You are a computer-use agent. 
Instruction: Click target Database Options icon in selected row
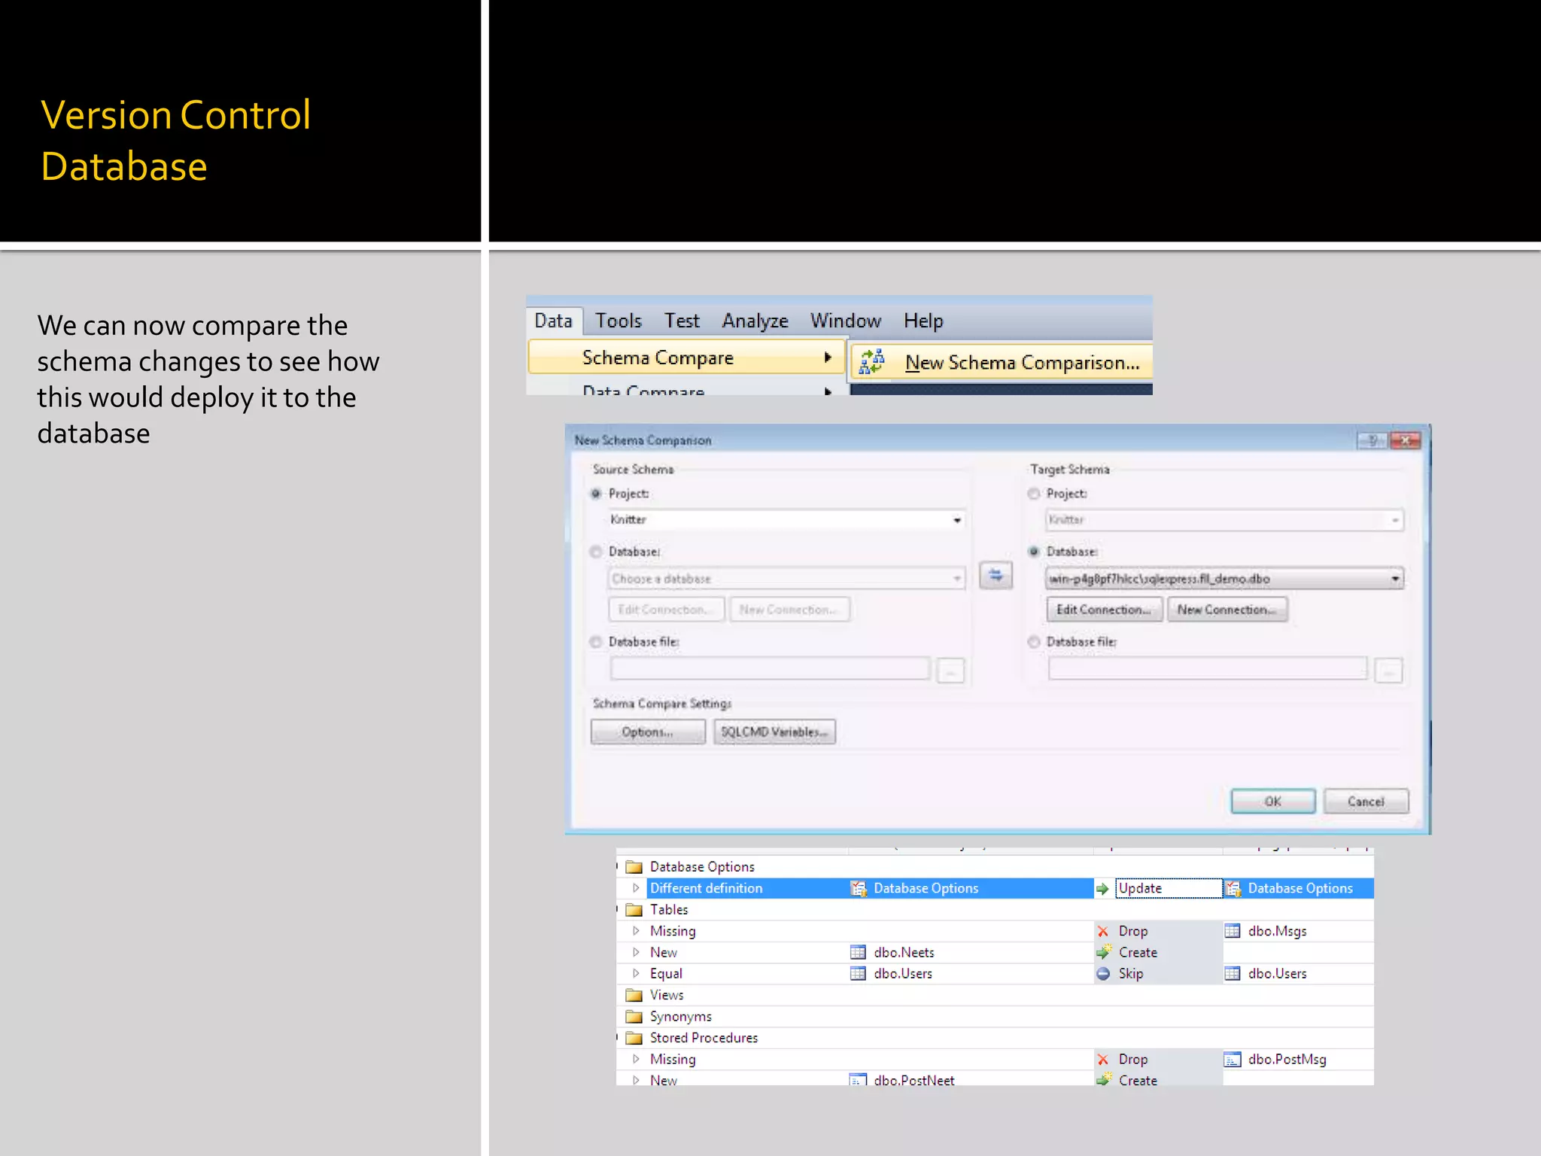pos(1232,888)
